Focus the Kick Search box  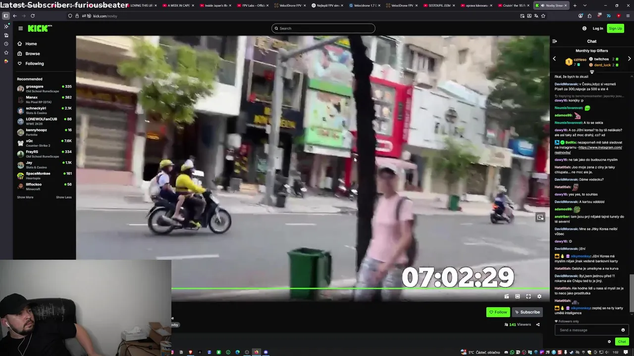tap(323, 28)
